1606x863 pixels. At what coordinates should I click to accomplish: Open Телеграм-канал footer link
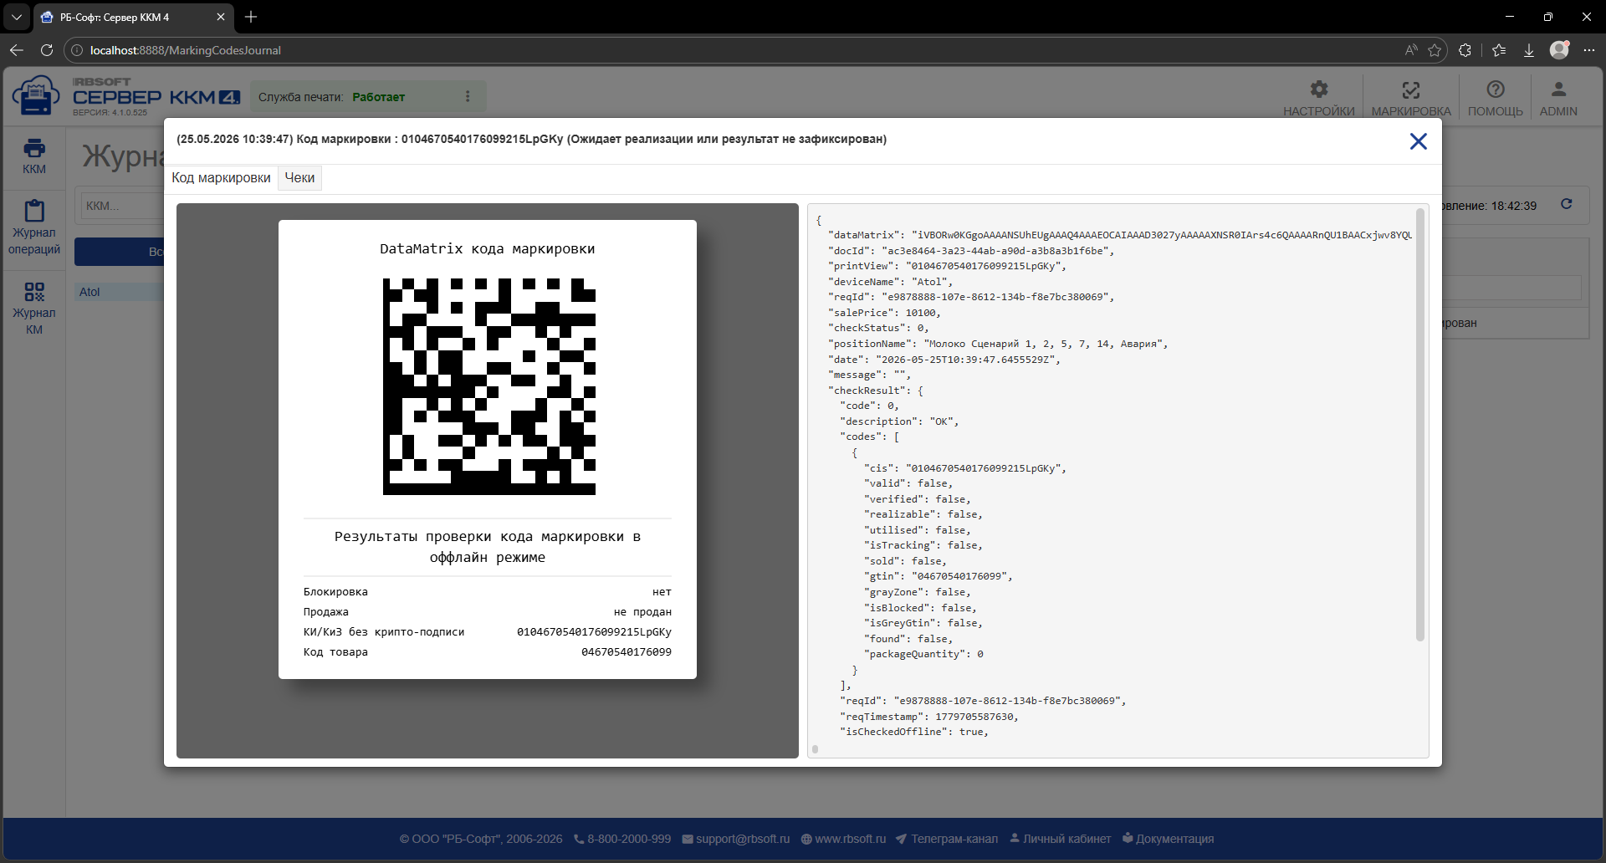coord(947,839)
